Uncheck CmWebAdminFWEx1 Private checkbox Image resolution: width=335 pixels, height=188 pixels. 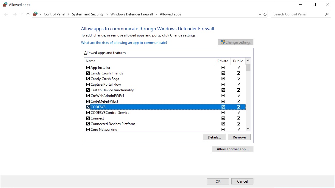click(223, 96)
